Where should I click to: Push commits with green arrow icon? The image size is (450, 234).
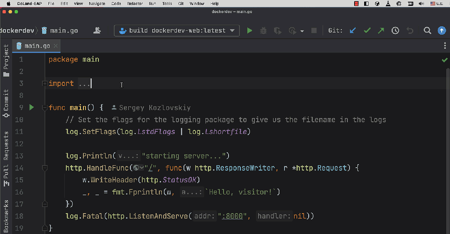point(381,30)
